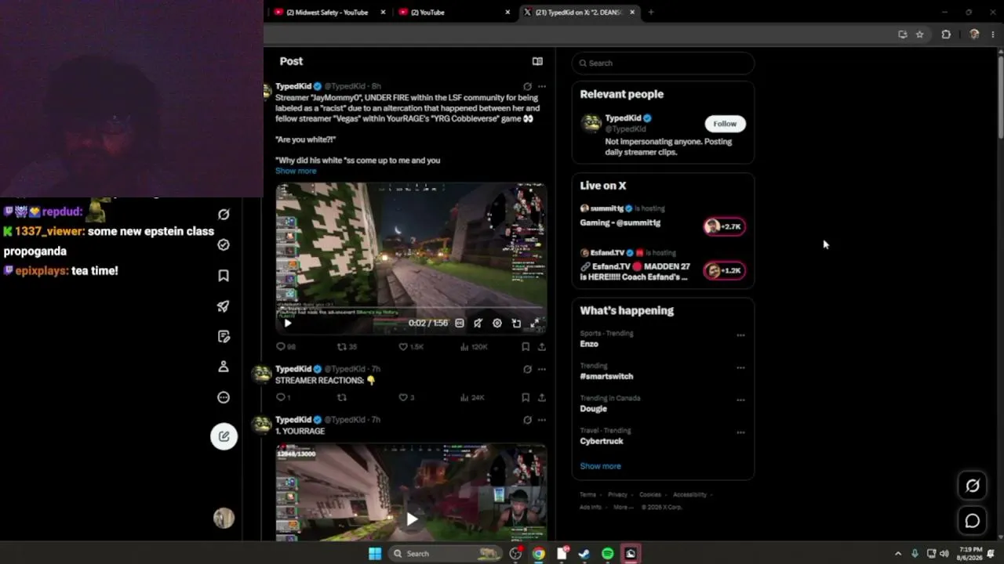Click the rocket icon in X sidebar
Screen dimensions: 1004x564
click(x=224, y=306)
